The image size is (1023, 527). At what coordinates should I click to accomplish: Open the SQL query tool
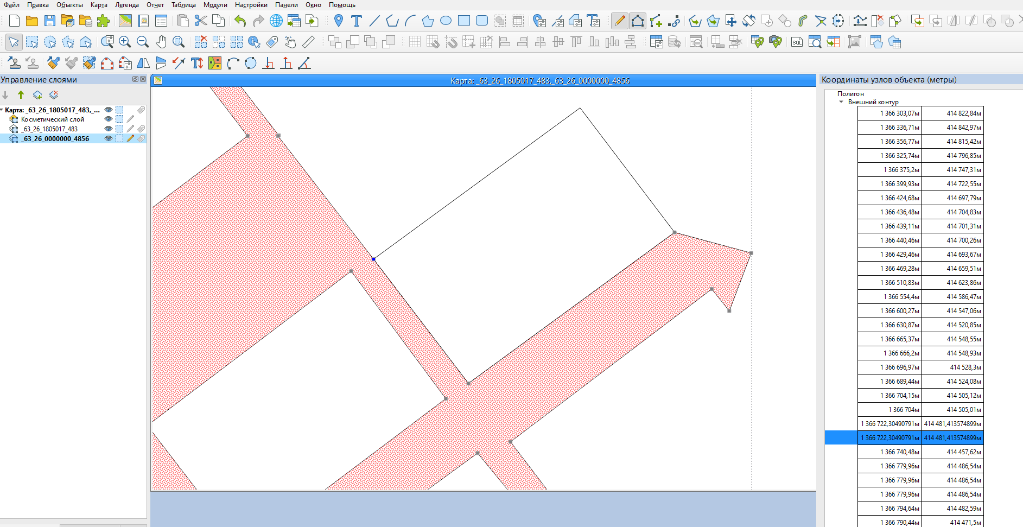[797, 42]
